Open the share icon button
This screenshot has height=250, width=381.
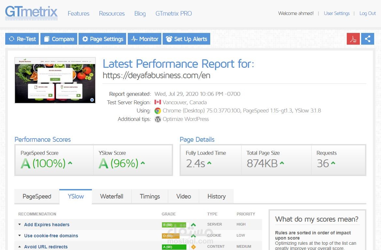click(x=368, y=39)
